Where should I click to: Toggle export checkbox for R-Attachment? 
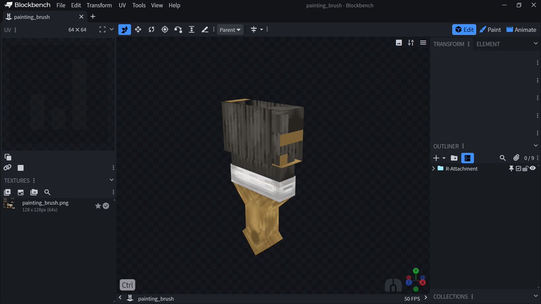click(x=518, y=168)
